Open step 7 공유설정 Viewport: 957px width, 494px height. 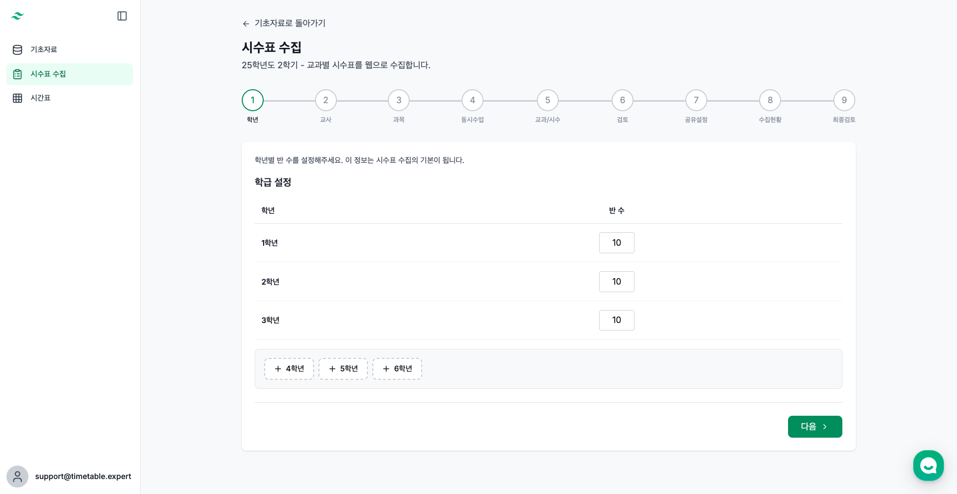click(x=696, y=101)
